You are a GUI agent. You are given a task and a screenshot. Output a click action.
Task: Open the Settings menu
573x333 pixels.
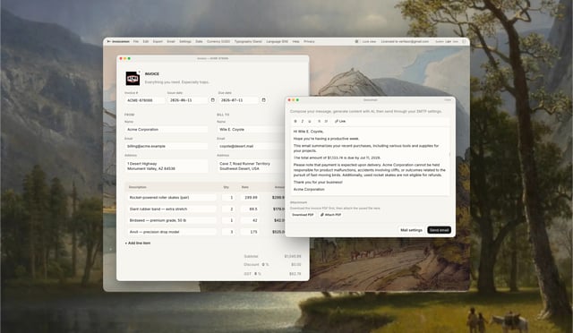click(x=185, y=42)
